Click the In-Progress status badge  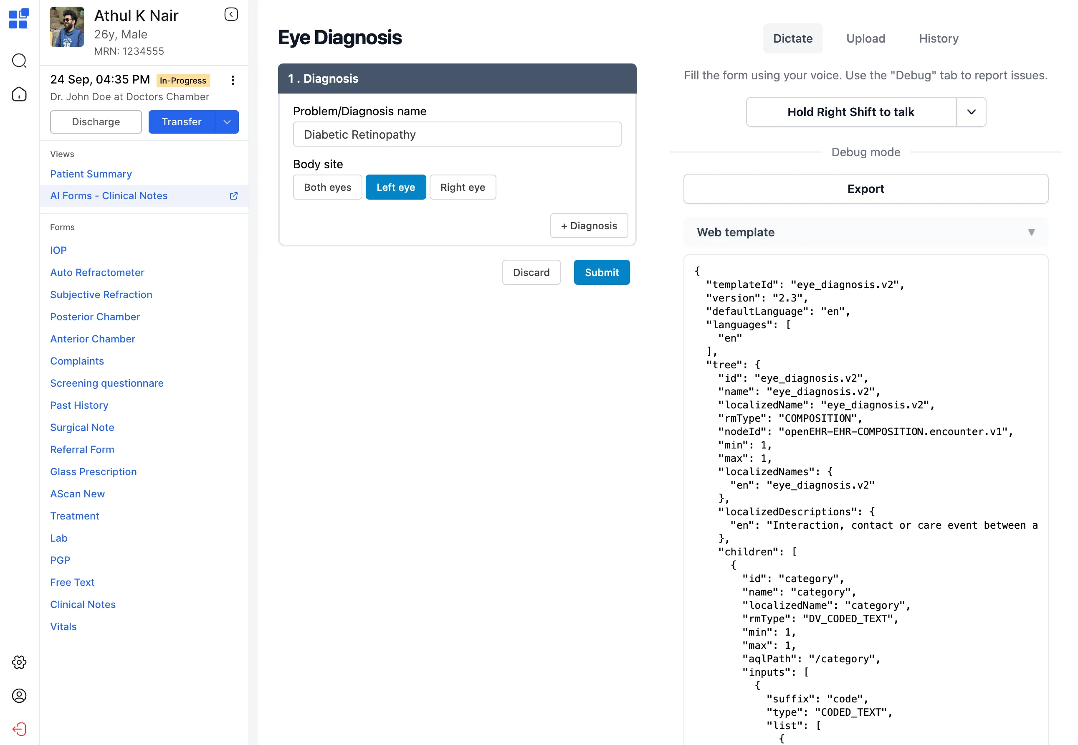[x=182, y=80]
